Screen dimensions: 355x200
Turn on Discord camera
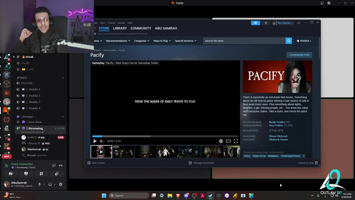pos(11,174)
